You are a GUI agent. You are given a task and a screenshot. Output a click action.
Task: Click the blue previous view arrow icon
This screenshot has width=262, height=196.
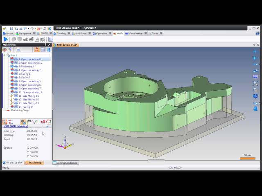255,58
